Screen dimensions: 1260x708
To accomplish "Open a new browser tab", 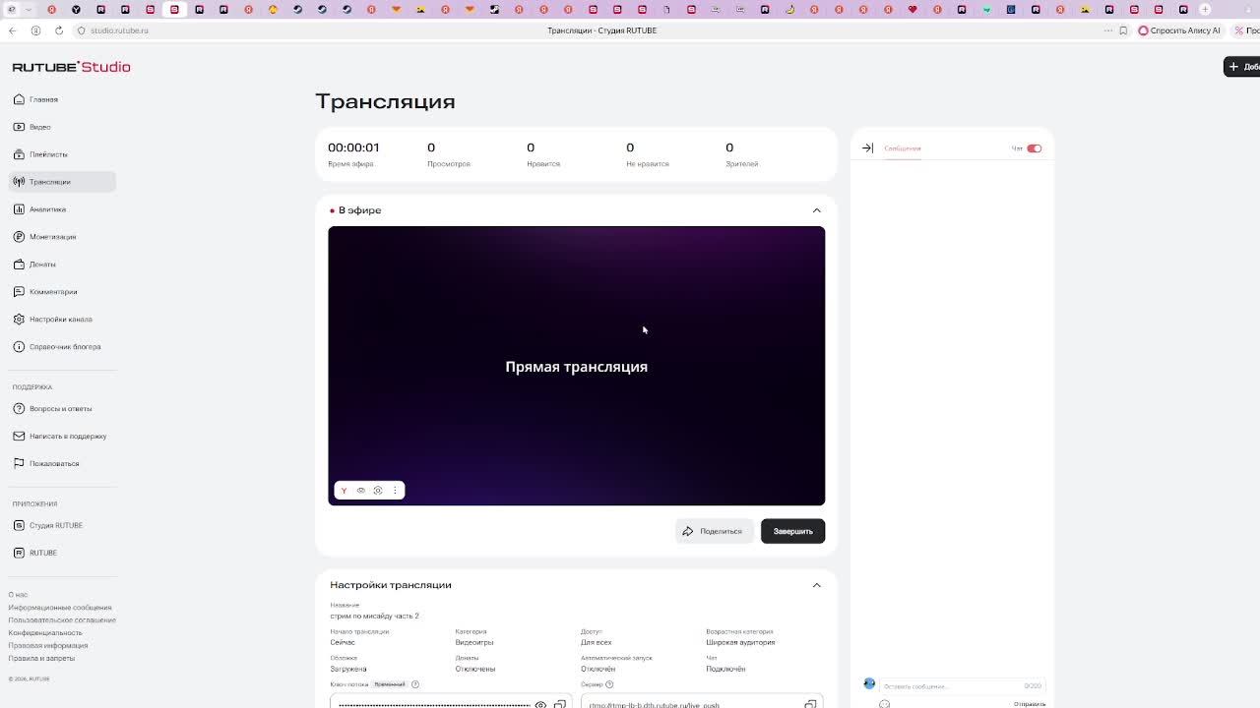I will pyautogui.click(x=1205, y=10).
